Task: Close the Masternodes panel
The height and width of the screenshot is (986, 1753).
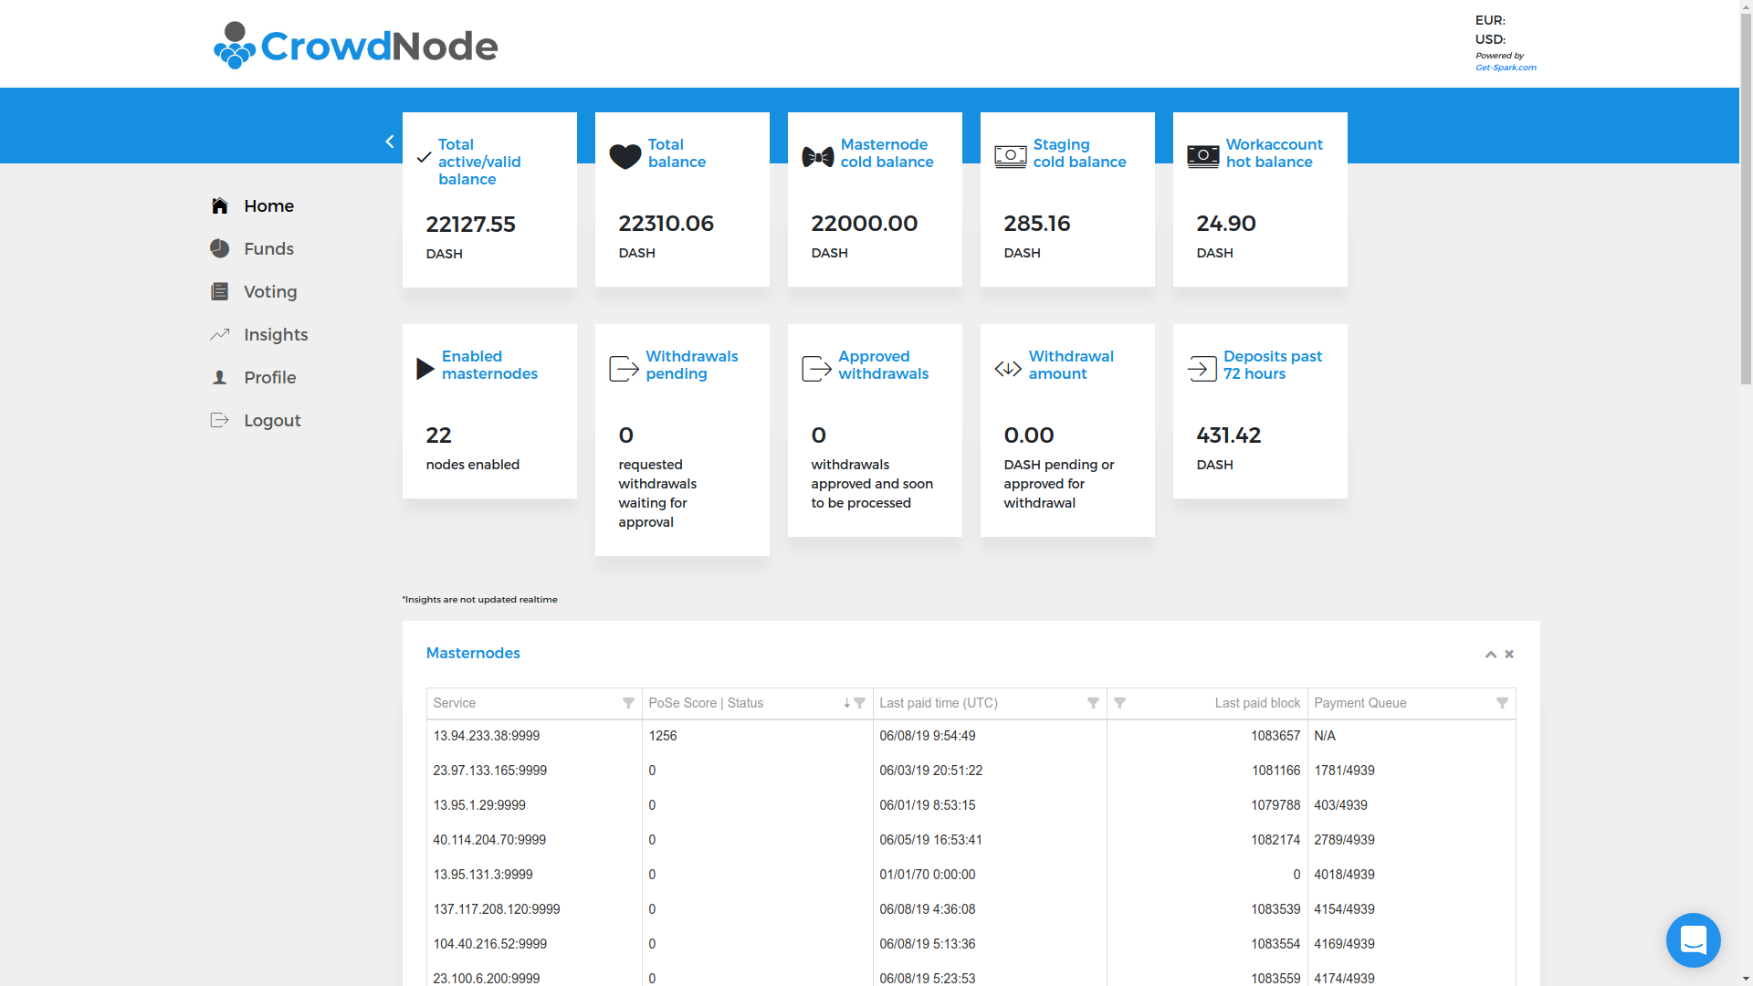Action: (1509, 654)
